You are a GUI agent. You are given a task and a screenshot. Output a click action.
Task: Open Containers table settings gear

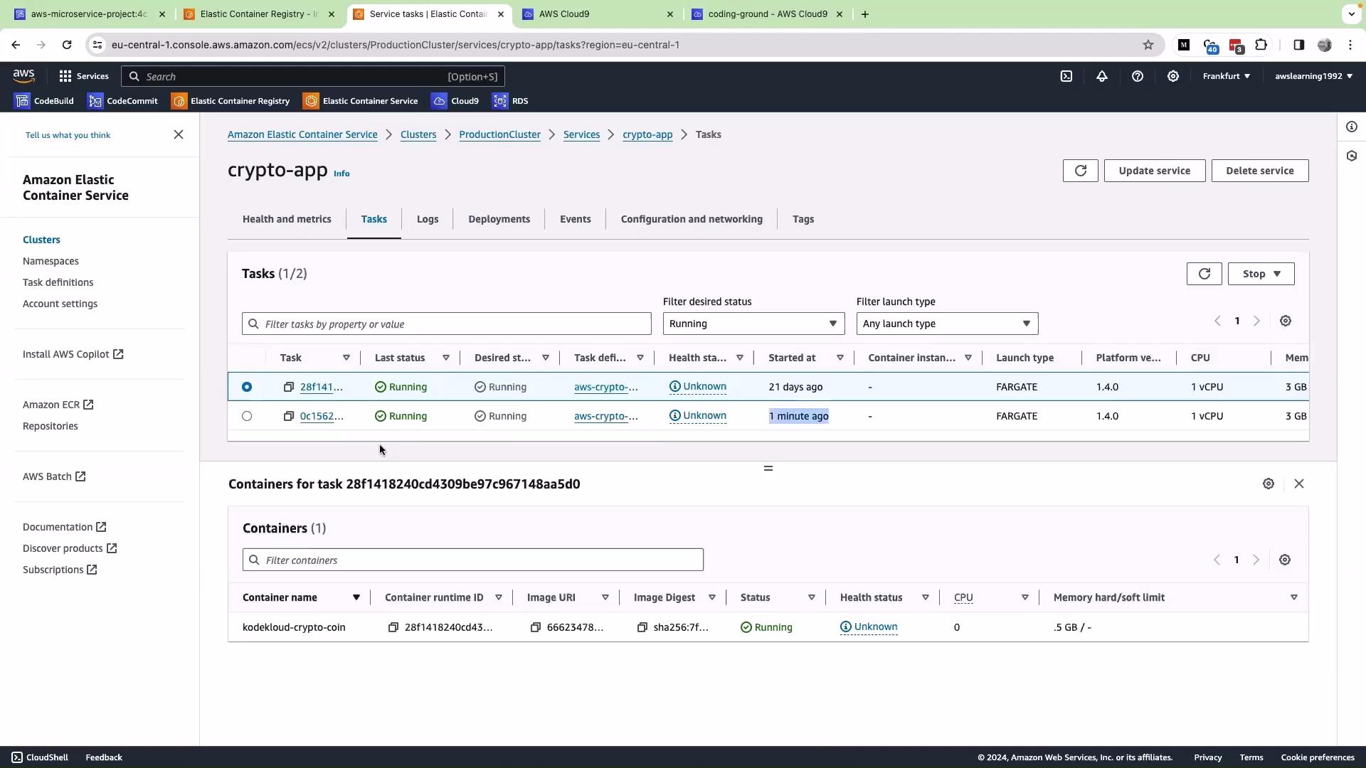tap(1285, 560)
